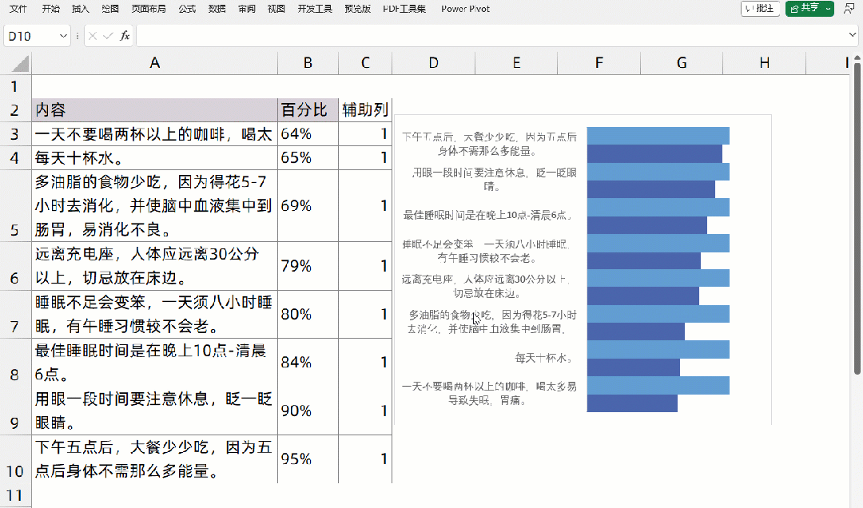Open the 批注 comments button

pyautogui.click(x=761, y=9)
